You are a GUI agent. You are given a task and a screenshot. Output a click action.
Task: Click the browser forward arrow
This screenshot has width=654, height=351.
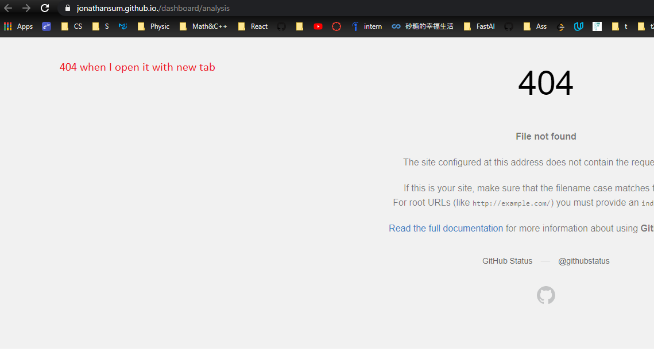(x=26, y=8)
